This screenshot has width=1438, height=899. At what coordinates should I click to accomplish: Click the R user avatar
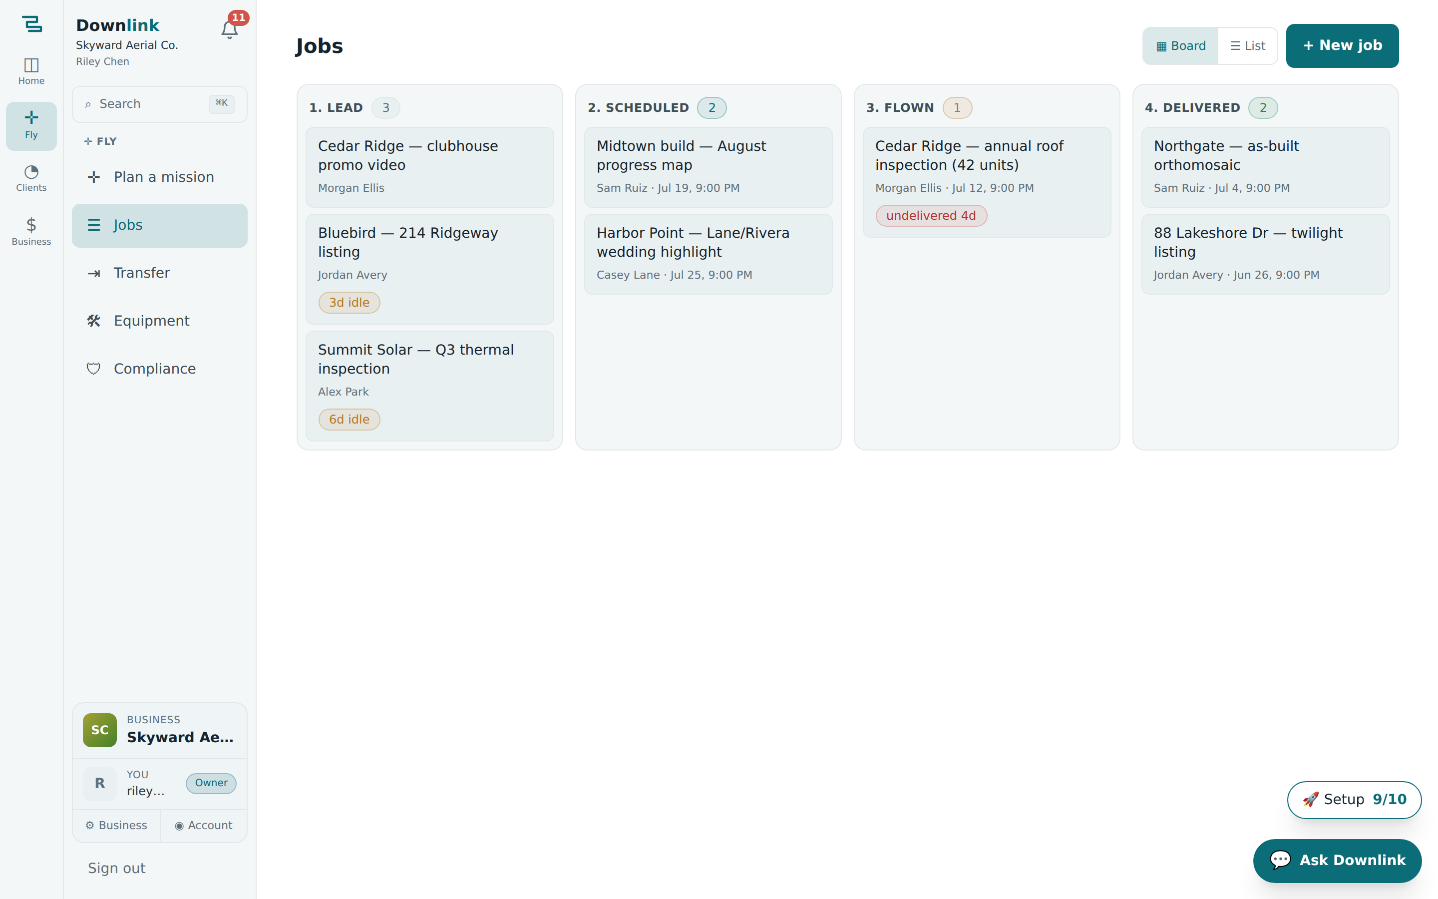point(100,784)
